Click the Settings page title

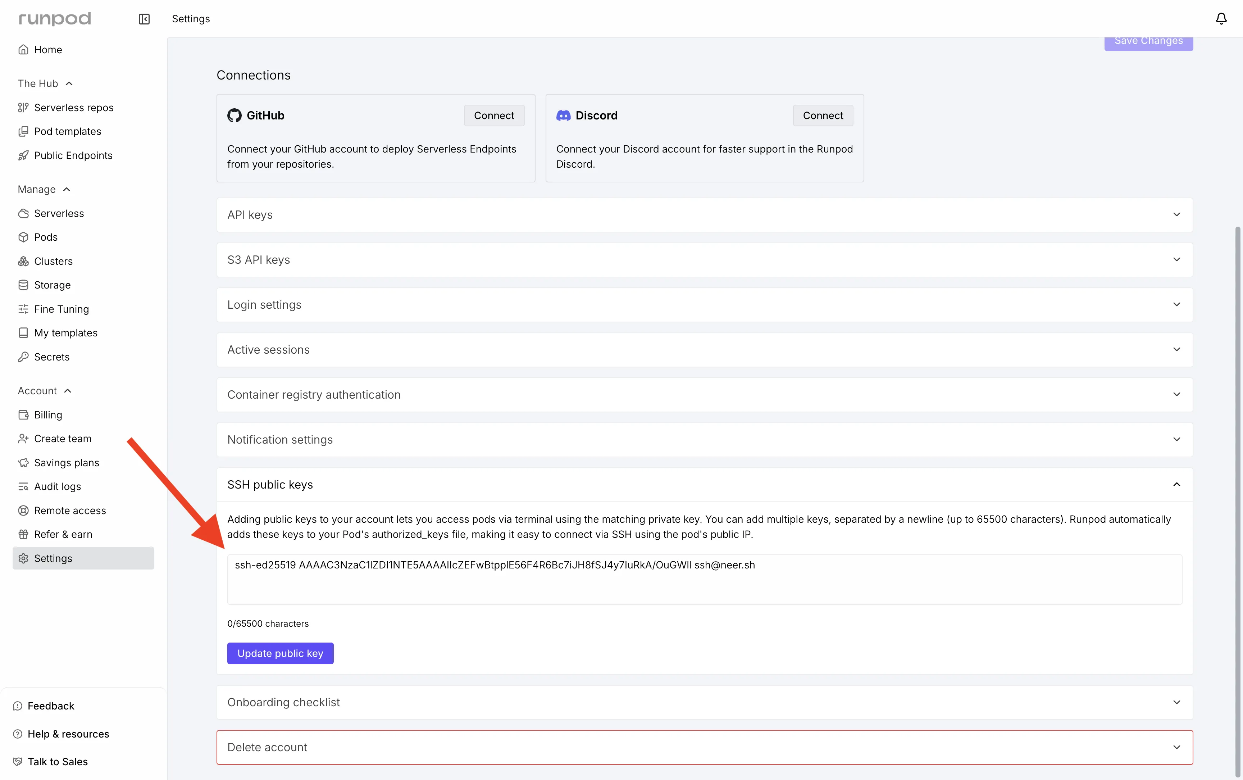pyautogui.click(x=191, y=19)
